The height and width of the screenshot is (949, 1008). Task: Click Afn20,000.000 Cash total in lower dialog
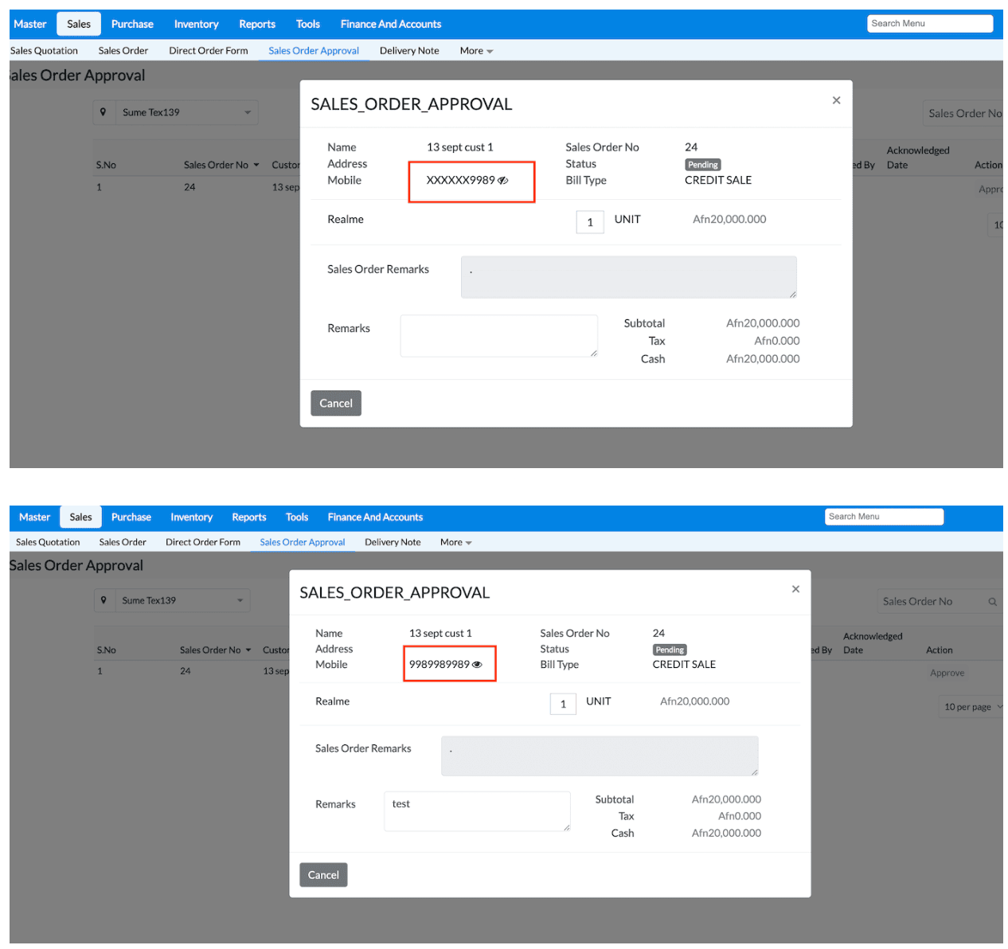(726, 834)
